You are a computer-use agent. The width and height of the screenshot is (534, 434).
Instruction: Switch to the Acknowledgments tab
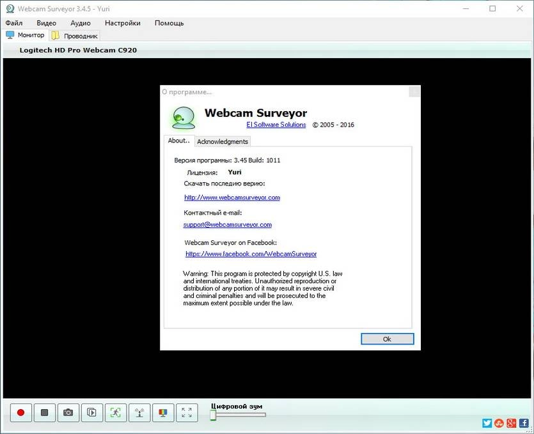tap(223, 142)
